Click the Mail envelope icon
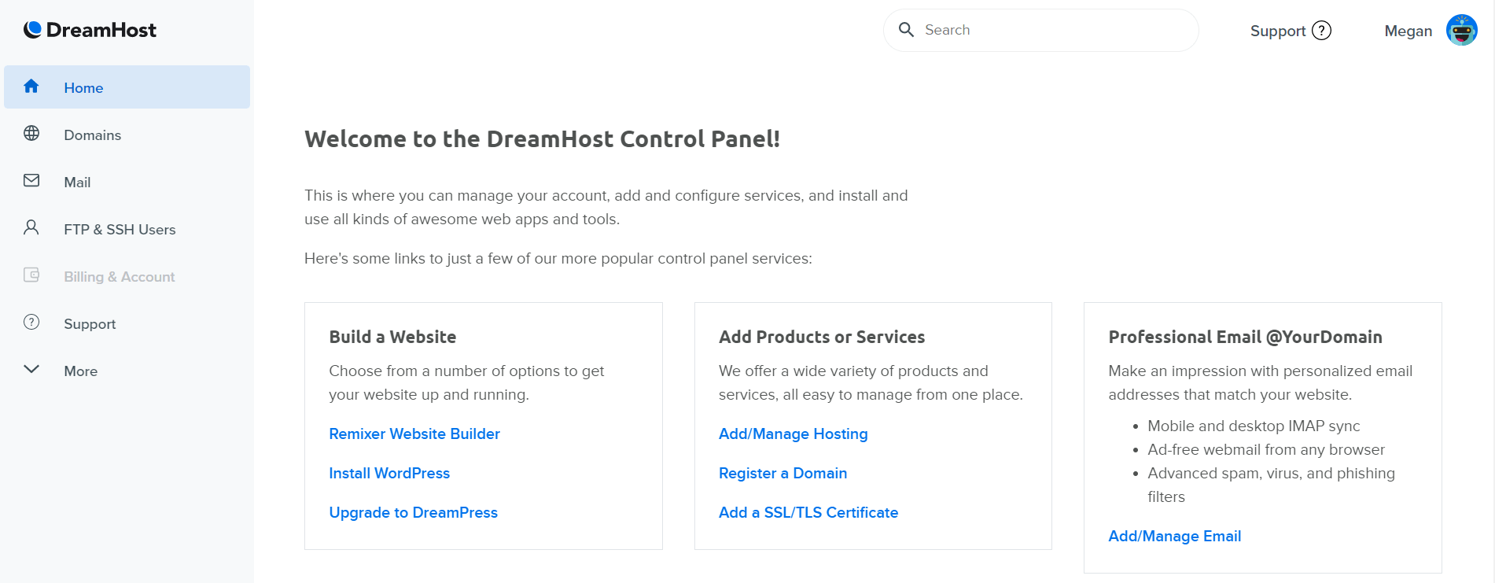1495x583 pixels. [31, 181]
